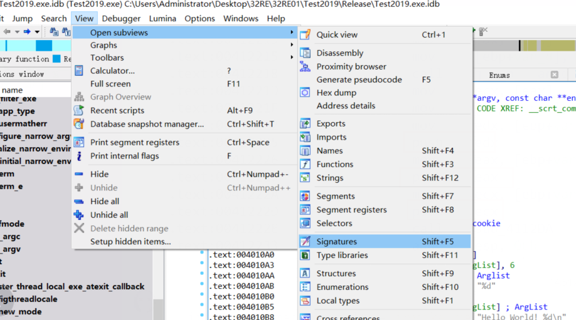Click the Enumerations icon
This screenshot has height=320, width=576.
point(306,287)
